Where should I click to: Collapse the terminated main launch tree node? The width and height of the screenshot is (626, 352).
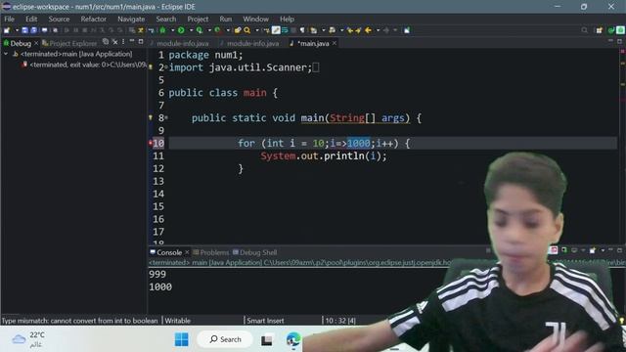coord(6,54)
